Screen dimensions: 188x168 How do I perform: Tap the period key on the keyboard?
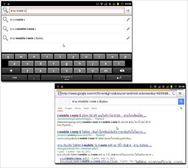click(99, 77)
